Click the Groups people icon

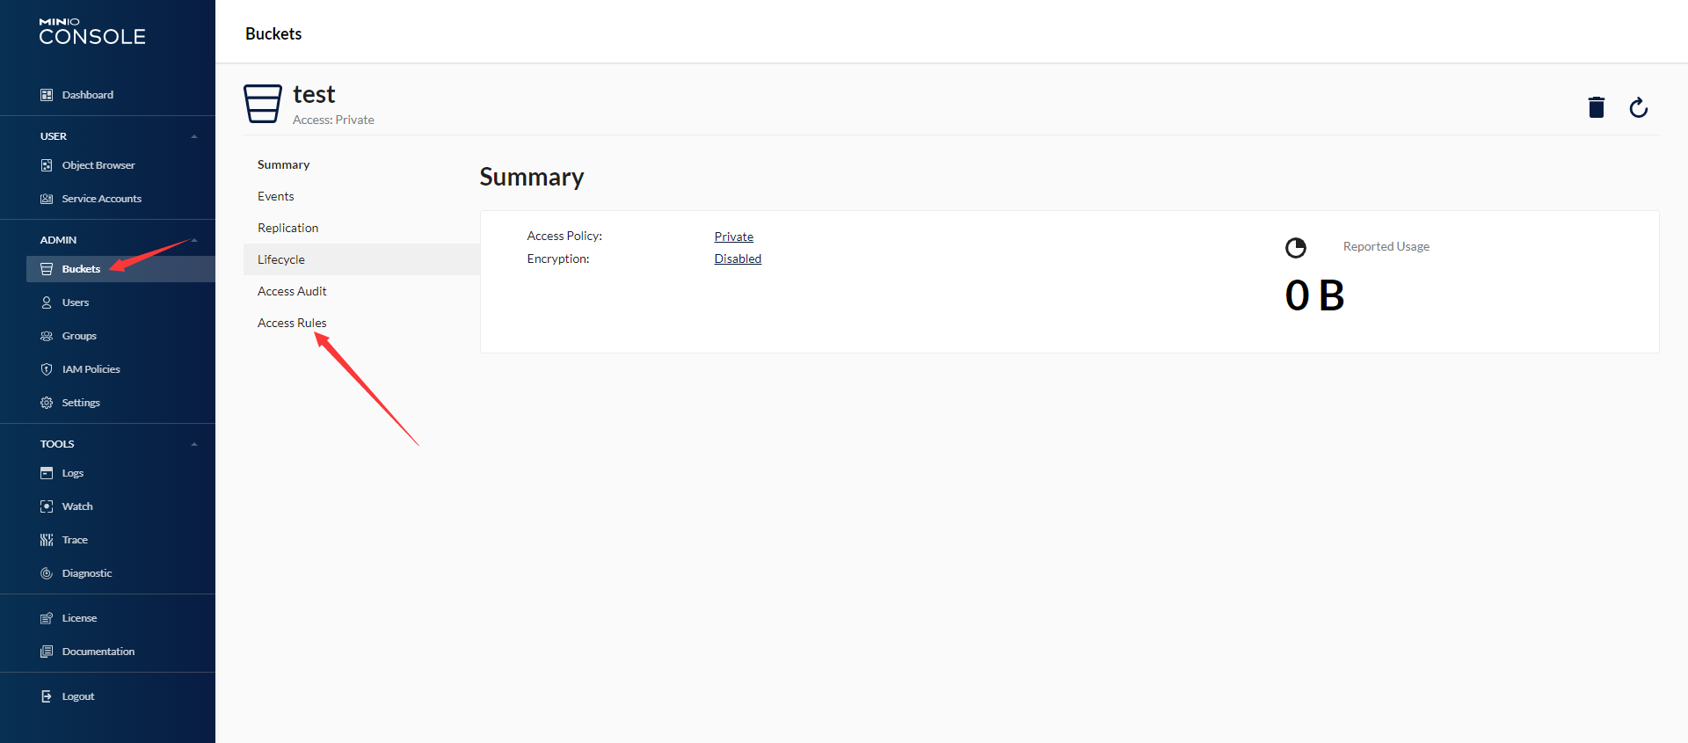point(47,336)
